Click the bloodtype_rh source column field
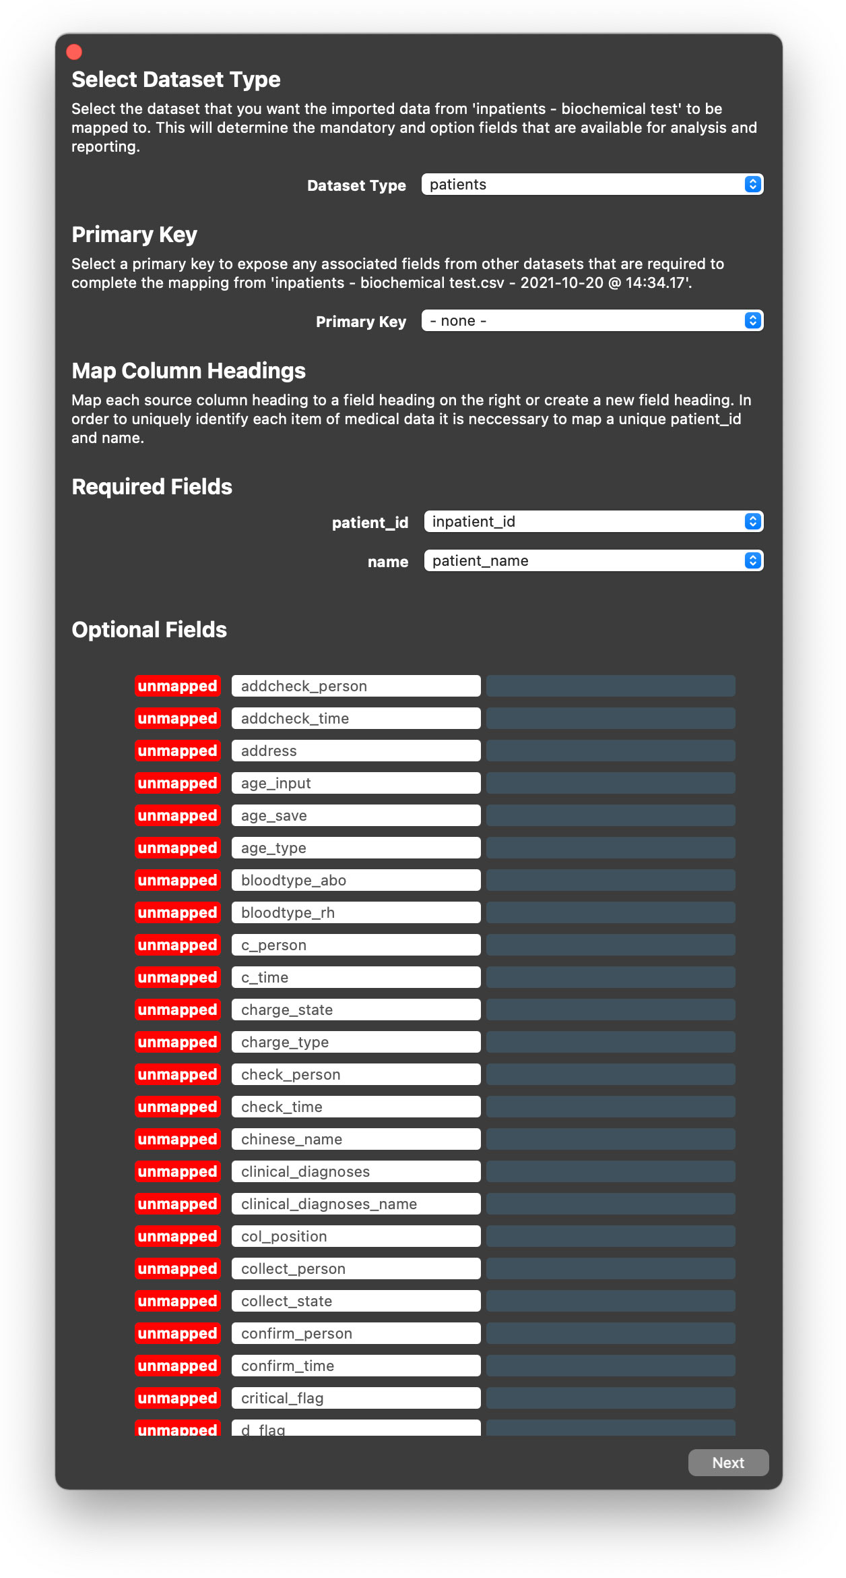 (x=356, y=912)
